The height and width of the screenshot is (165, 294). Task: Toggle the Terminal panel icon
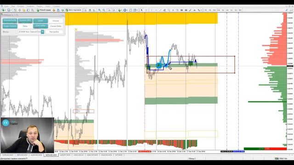coord(28,10)
